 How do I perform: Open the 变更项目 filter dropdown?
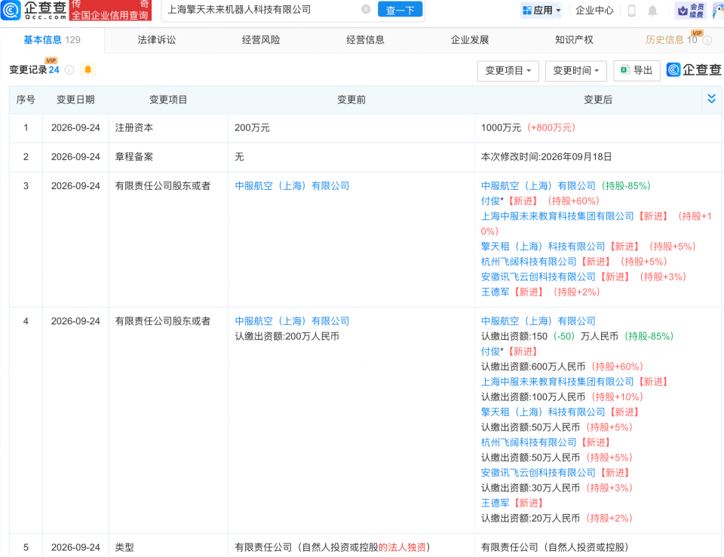pyautogui.click(x=508, y=71)
